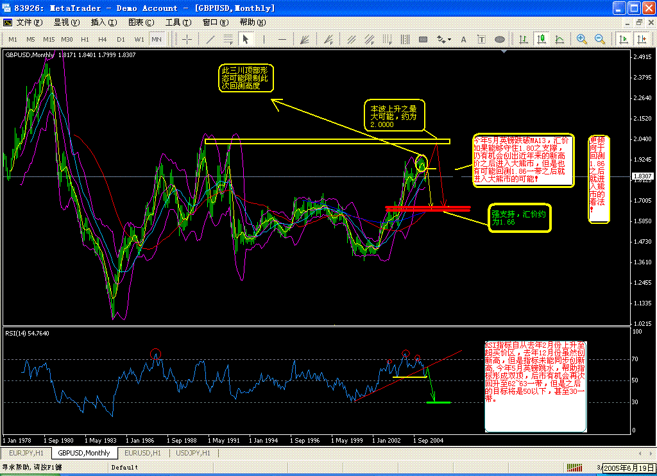
Task: Open the 显视 (View) menu
Action: click(x=67, y=22)
